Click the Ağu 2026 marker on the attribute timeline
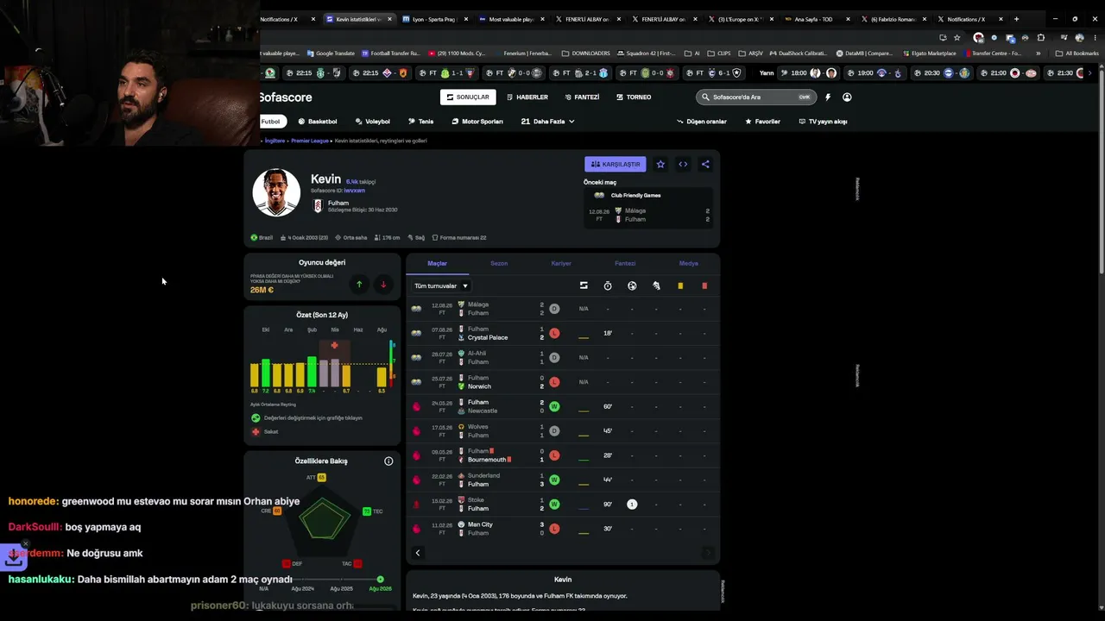The width and height of the screenshot is (1105, 621). coord(380,580)
